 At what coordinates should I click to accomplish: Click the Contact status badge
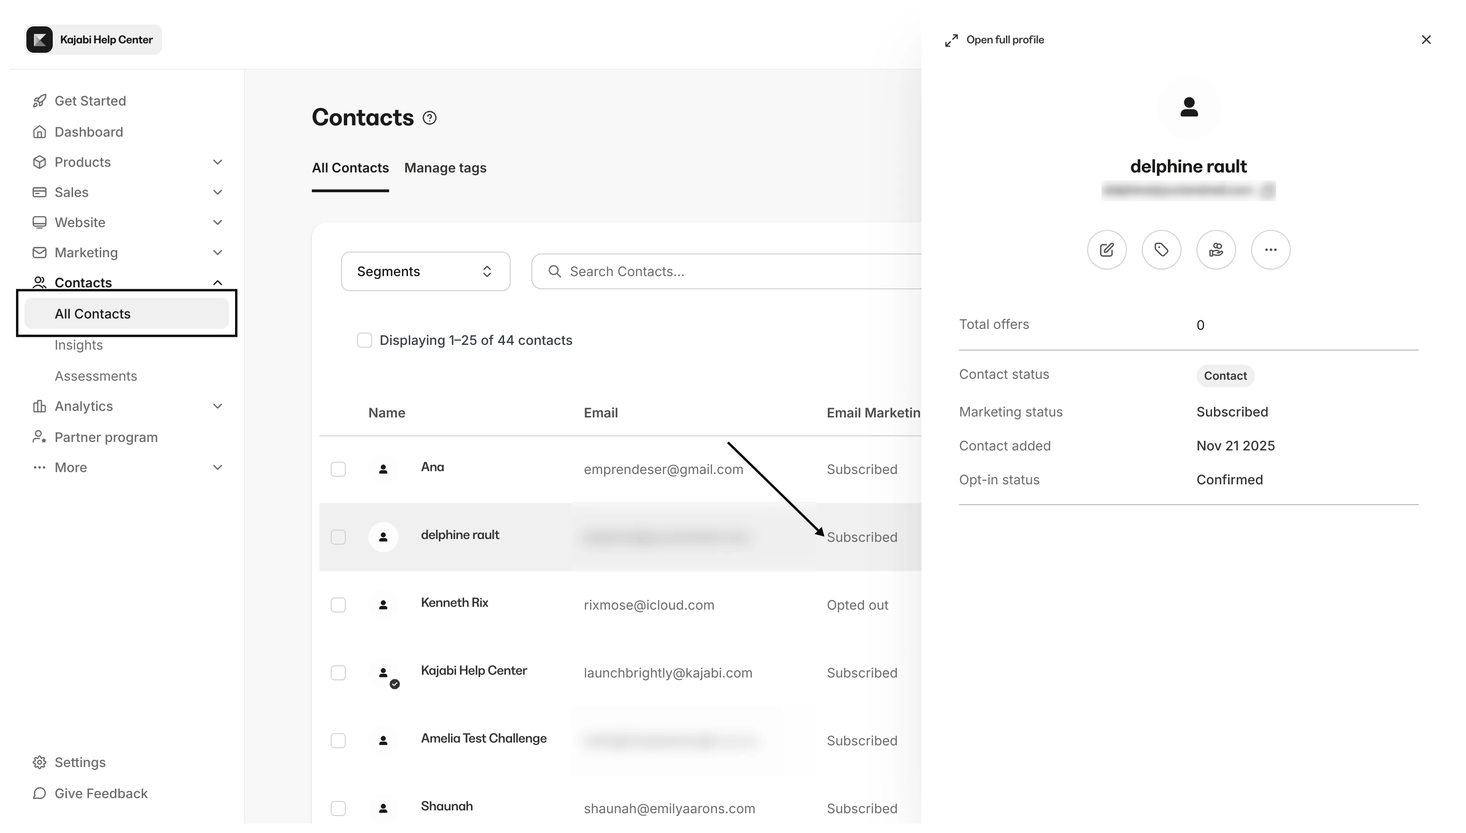point(1225,376)
